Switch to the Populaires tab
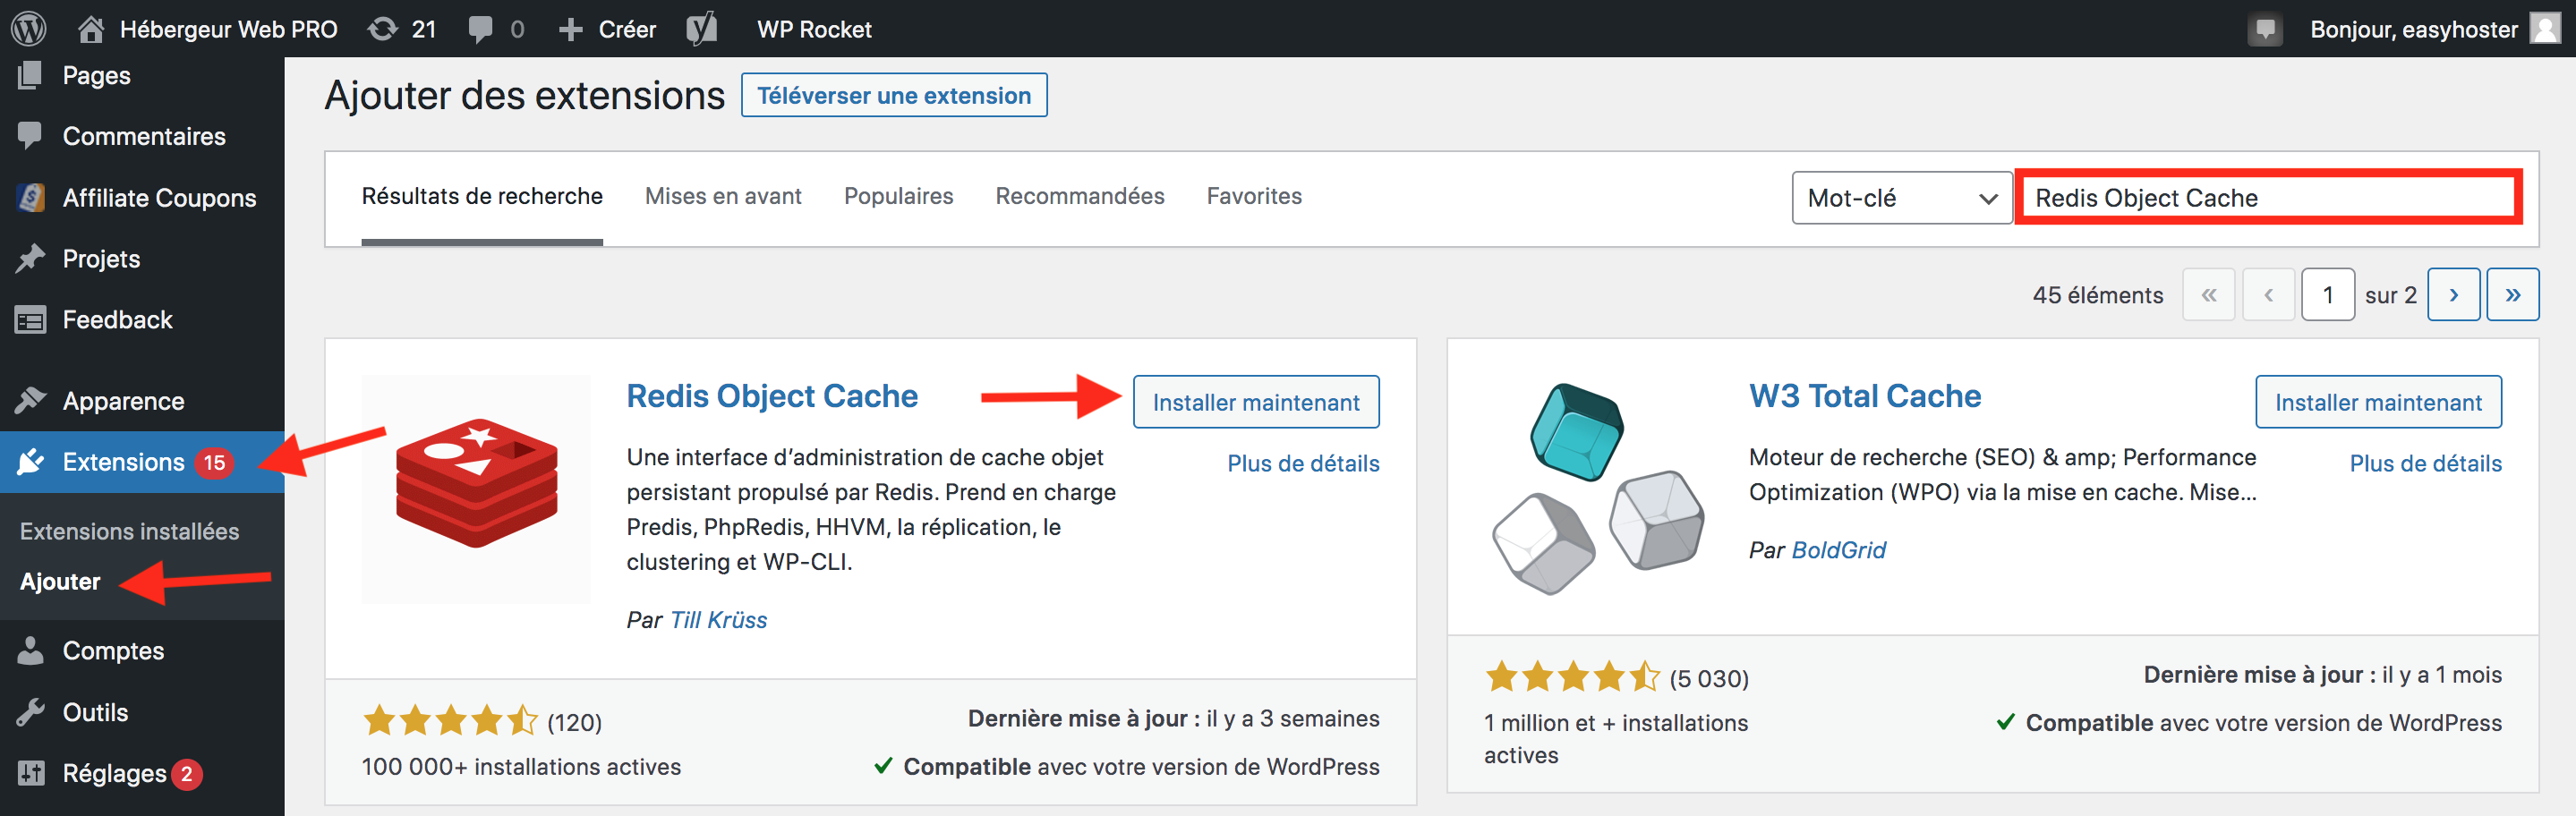This screenshot has width=2576, height=816. point(898,196)
